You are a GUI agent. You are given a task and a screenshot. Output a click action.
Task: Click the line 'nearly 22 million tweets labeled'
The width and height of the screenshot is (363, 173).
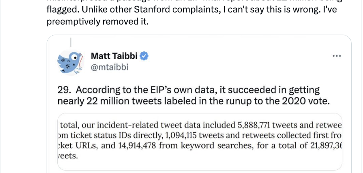coord(193,101)
